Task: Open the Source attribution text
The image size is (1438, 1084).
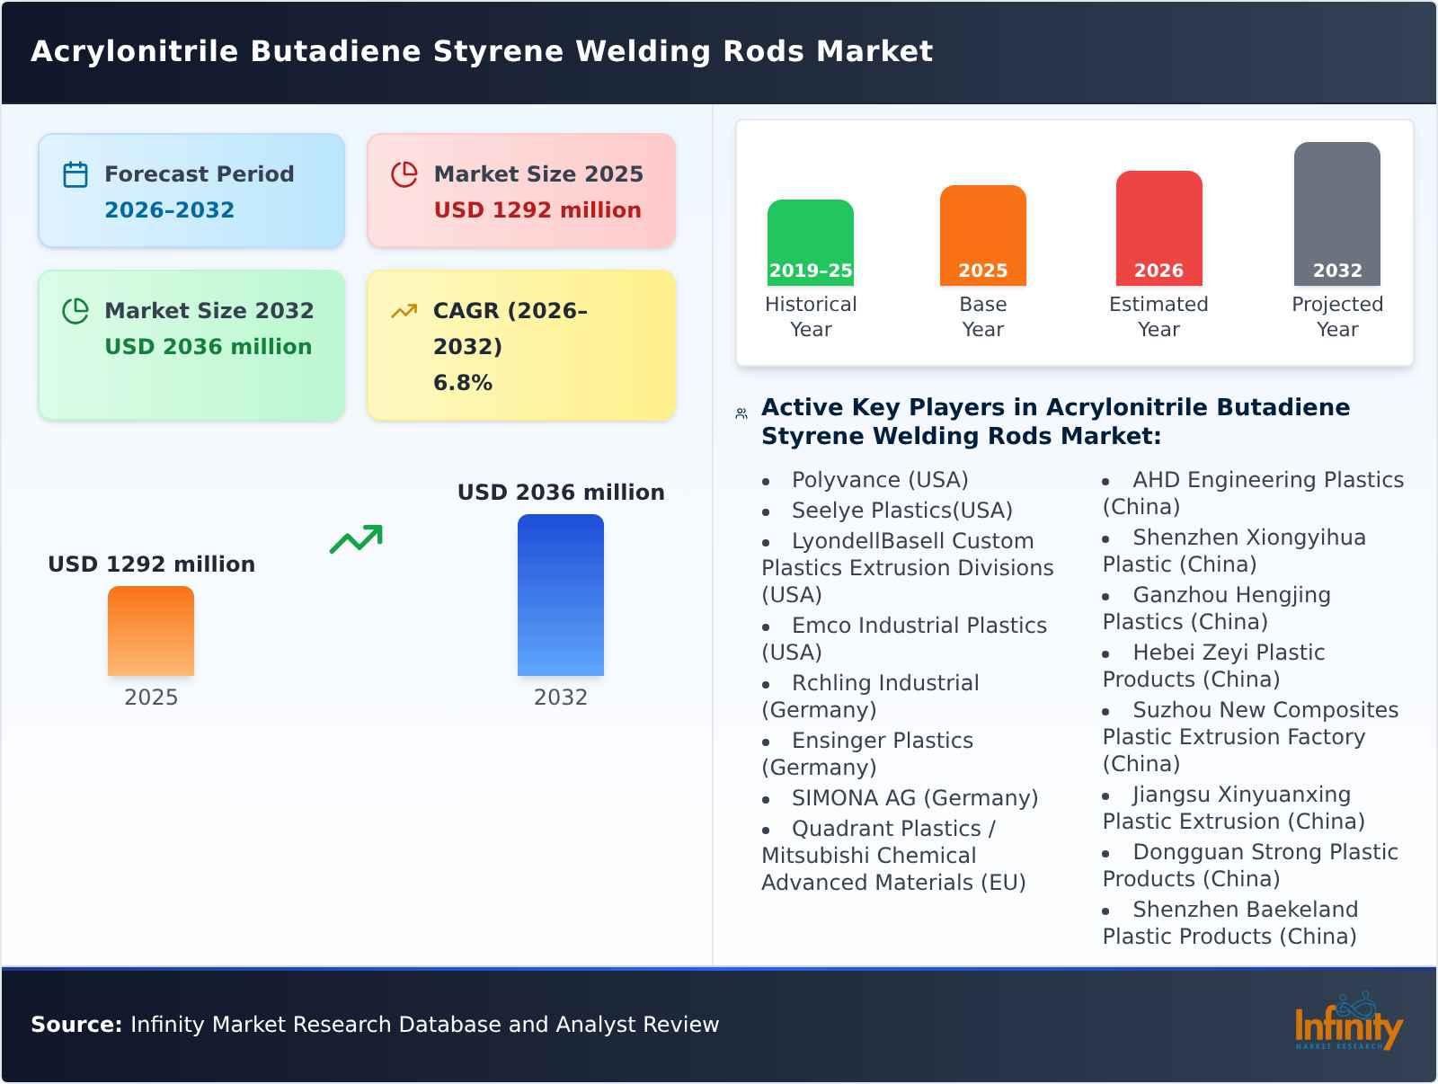Action: point(375,1024)
